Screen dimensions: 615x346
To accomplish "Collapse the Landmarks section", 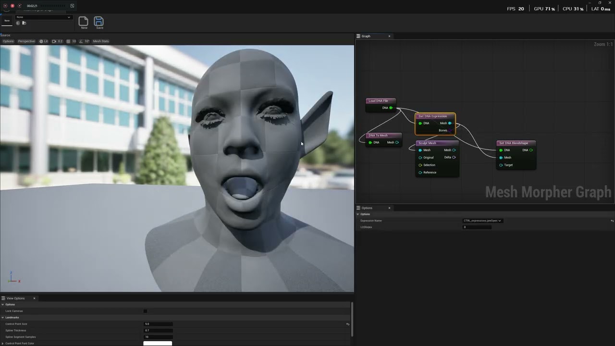I will pos(2,318).
